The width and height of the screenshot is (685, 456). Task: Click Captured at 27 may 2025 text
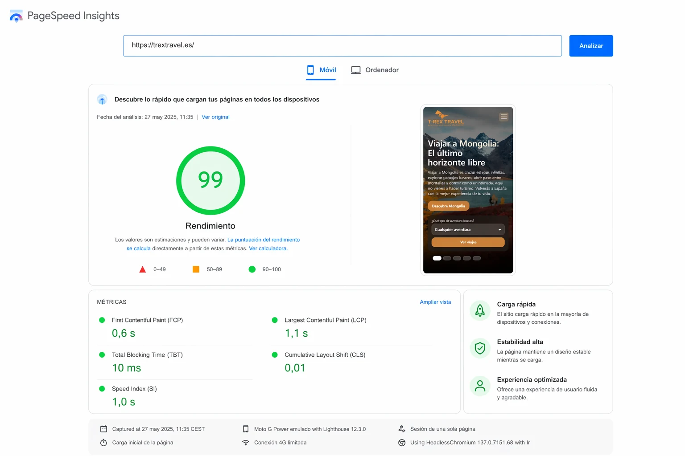[x=158, y=429]
